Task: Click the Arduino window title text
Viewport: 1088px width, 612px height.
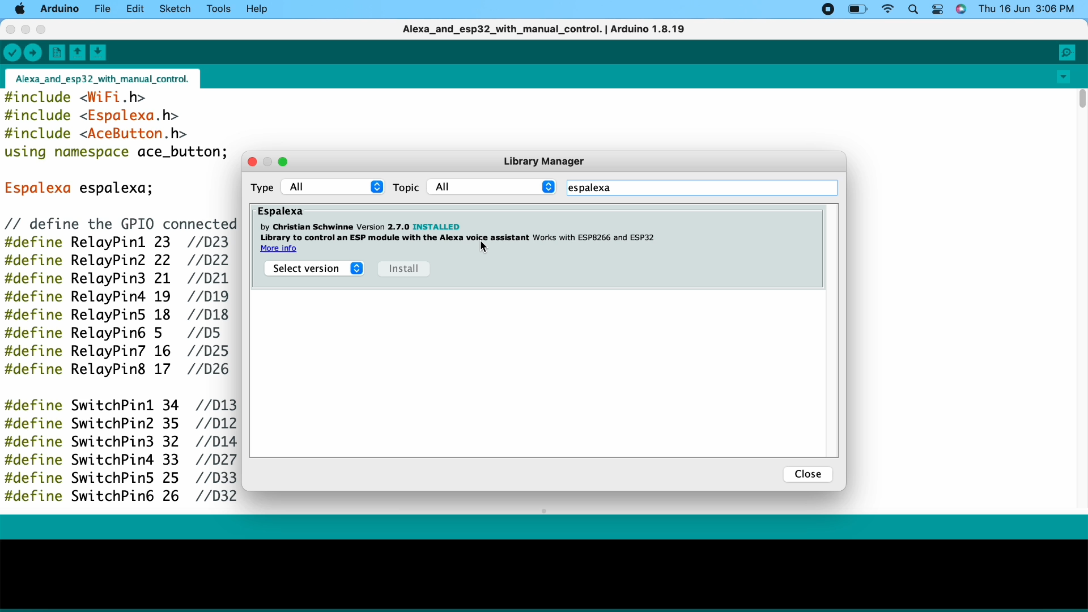Action: click(x=543, y=29)
